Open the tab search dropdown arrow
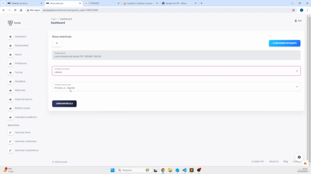 click(3, 3)
